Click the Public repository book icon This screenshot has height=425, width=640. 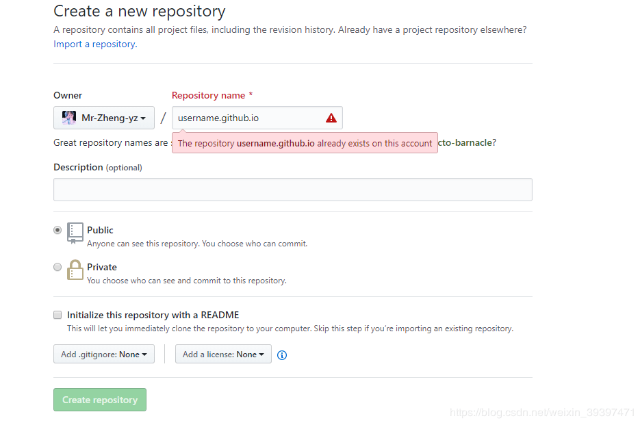coord(75,233)
